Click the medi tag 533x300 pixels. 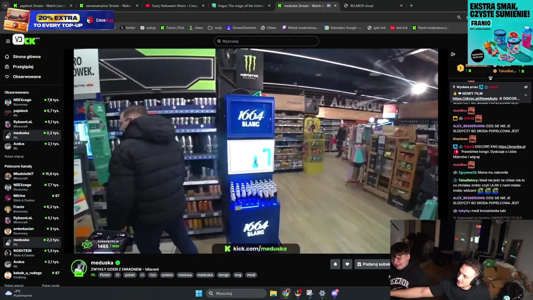[x=251, y=275]
